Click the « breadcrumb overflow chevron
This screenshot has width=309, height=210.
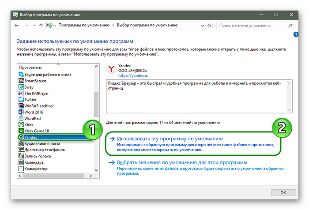coord(54,26)
